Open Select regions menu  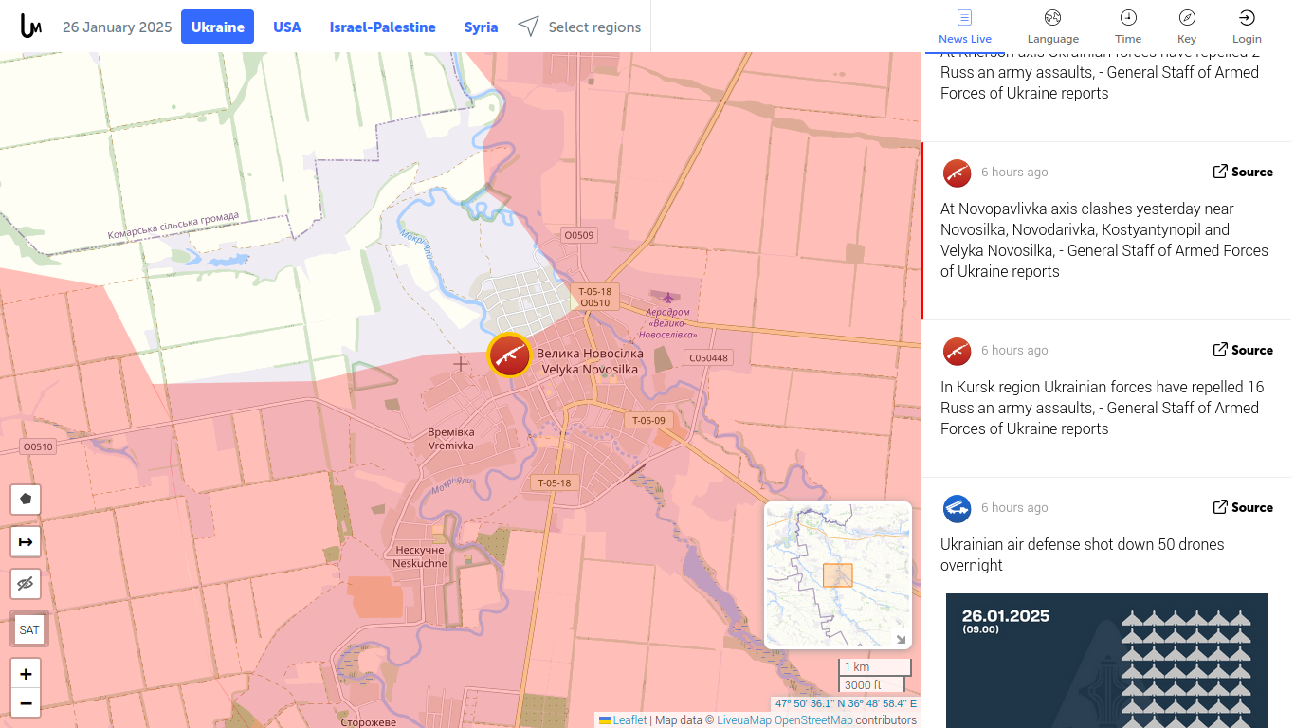[x=579, y=27]
